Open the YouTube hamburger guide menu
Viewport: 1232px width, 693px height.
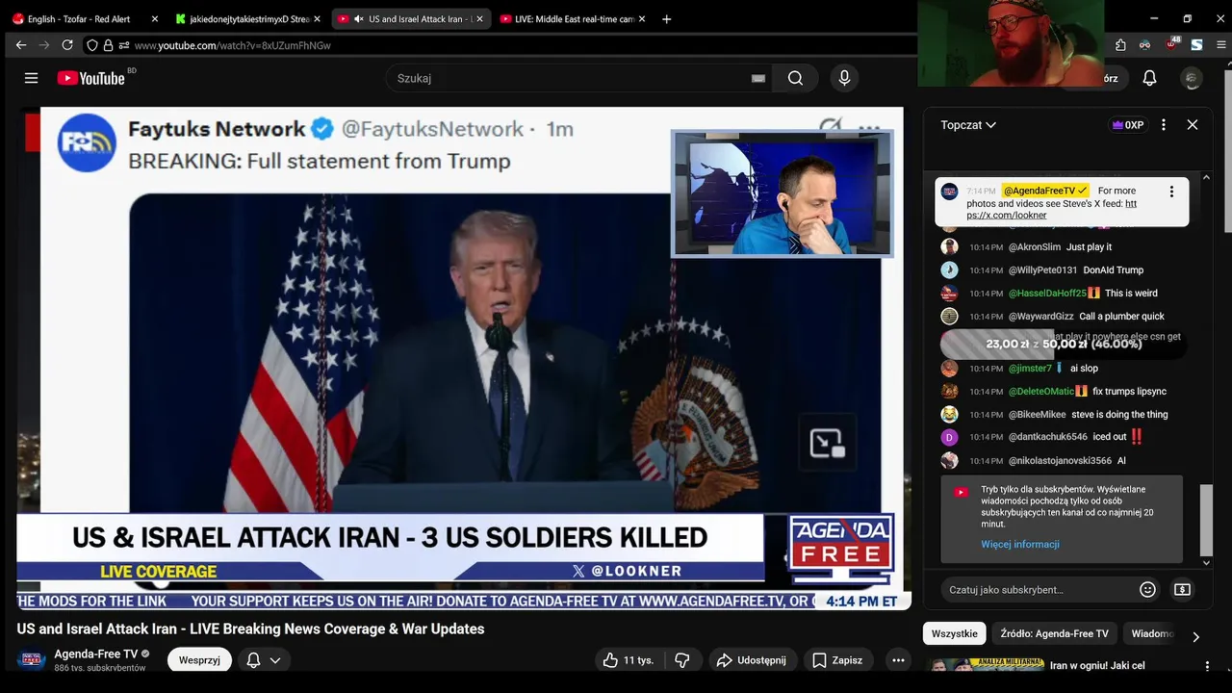pyautogui.click(x=31, y=78)
